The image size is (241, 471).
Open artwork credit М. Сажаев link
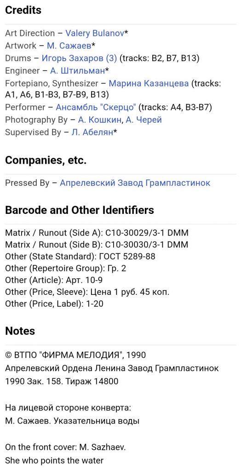[69, 46]
